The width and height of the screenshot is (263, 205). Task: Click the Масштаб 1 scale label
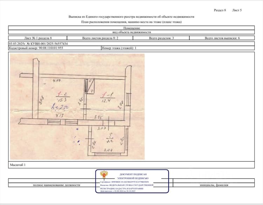pos(18,165)
